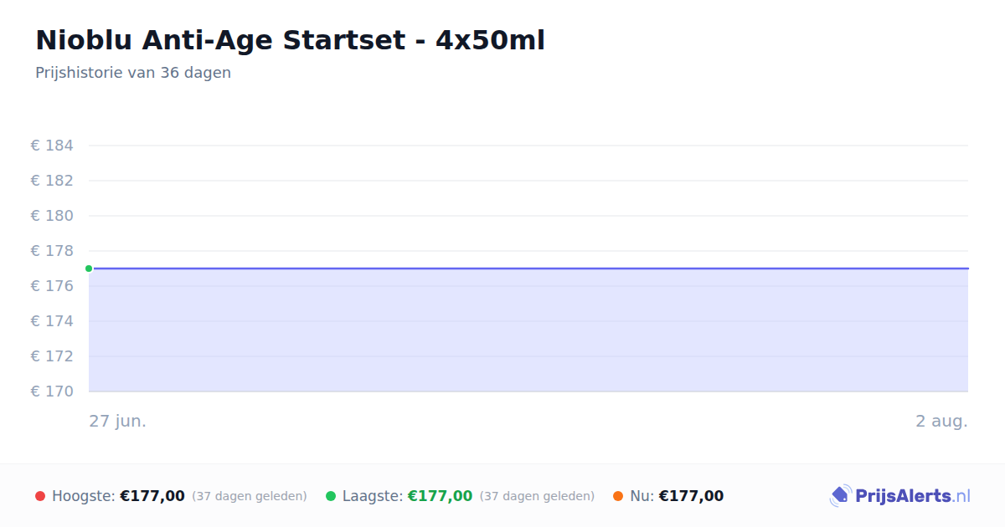This screenshot has height=527, width=1005.
Task: Click the € 184 axis label
Action: [x=52, y=146]
